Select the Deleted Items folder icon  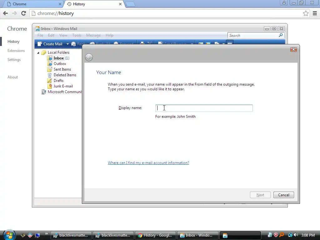coord(50,75)
